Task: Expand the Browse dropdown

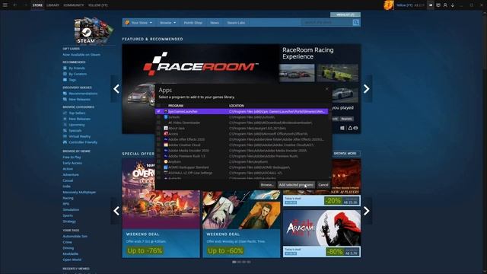Action: click(x=167, y=23)
